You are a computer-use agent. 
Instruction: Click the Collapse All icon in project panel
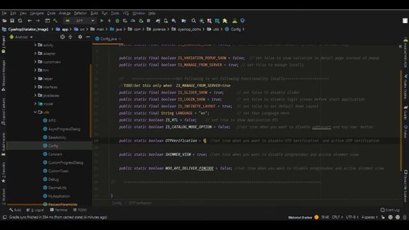click(70, 37)
